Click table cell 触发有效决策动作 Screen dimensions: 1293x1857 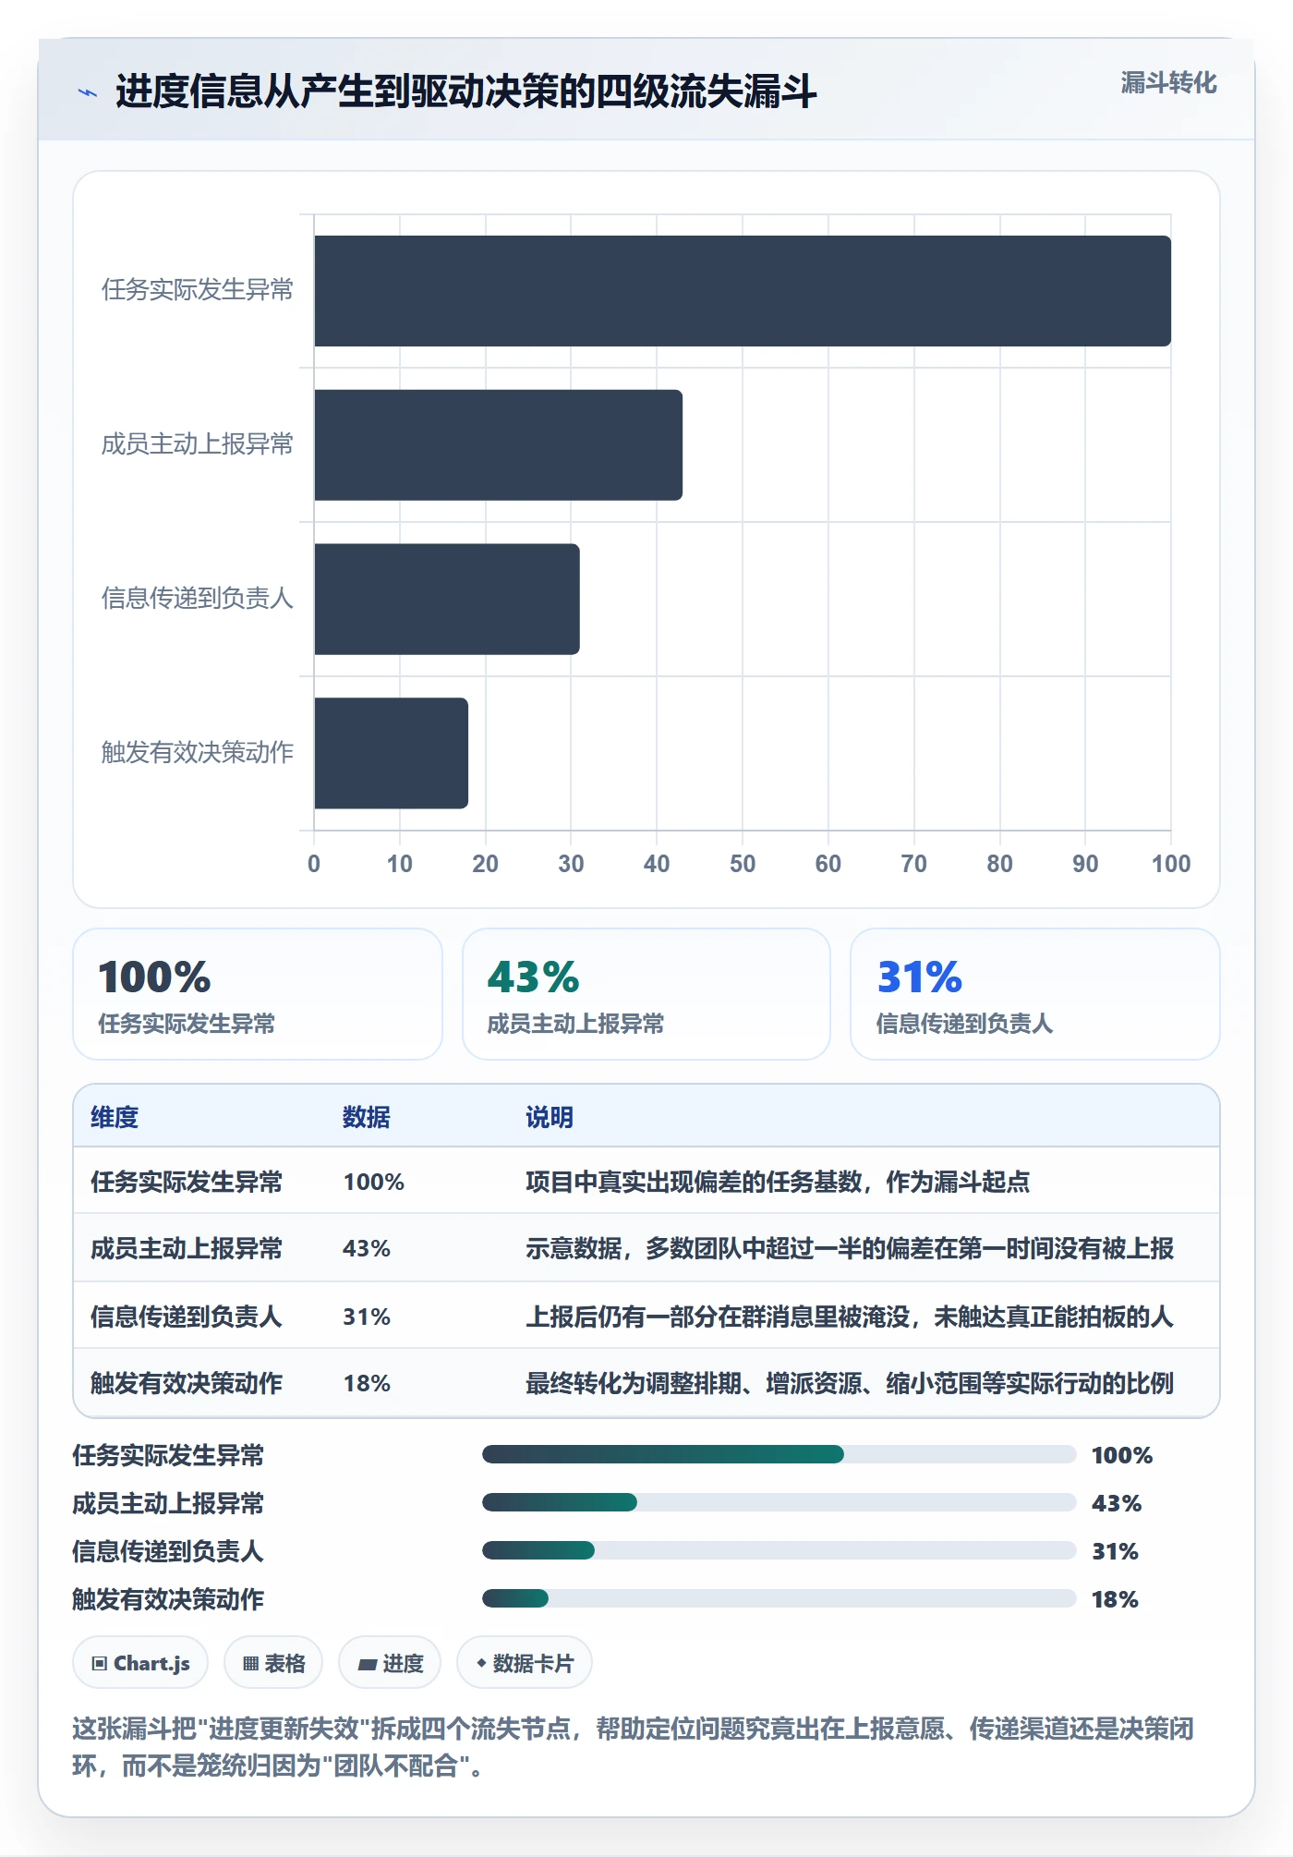187,1383
